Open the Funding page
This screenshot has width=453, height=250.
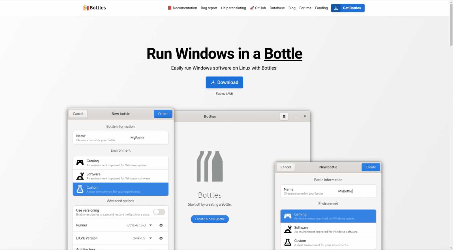coord(321,8)
